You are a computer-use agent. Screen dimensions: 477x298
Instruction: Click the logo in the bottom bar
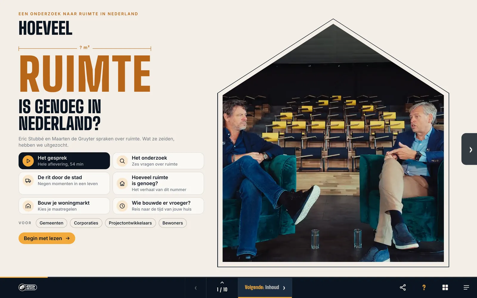(28, 287)
